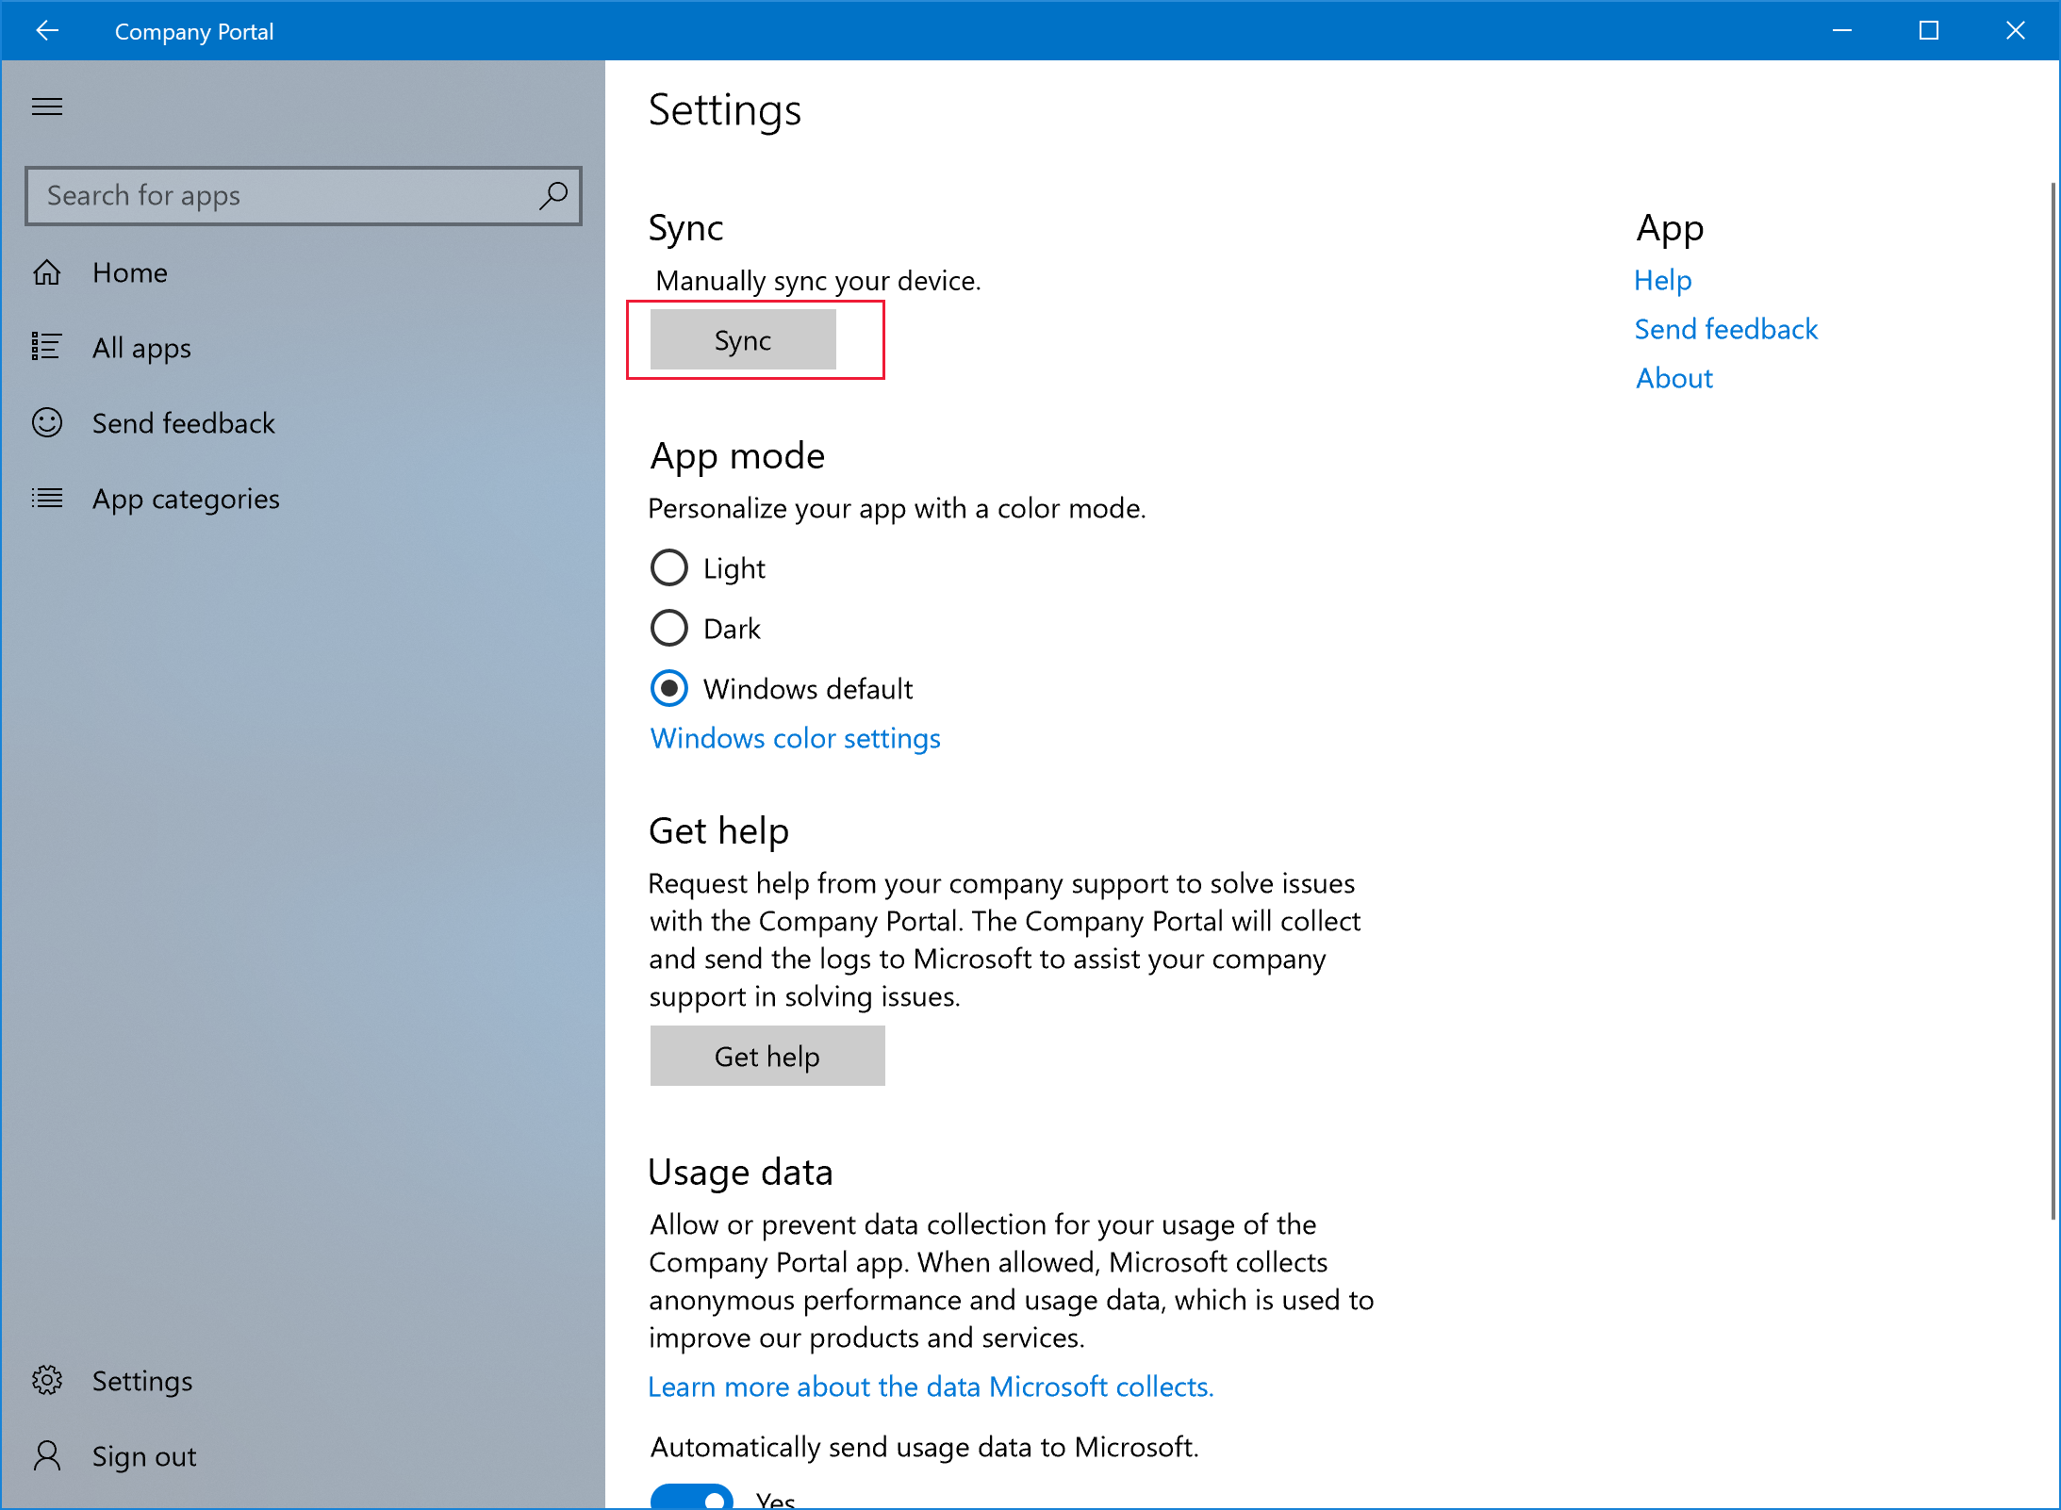The image size is (2061, 1510).
Task: Open Windows color settings link
Action: point(794,737)
